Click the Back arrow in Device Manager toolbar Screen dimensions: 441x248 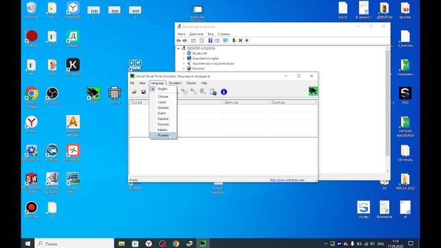(x=178, y=41)
